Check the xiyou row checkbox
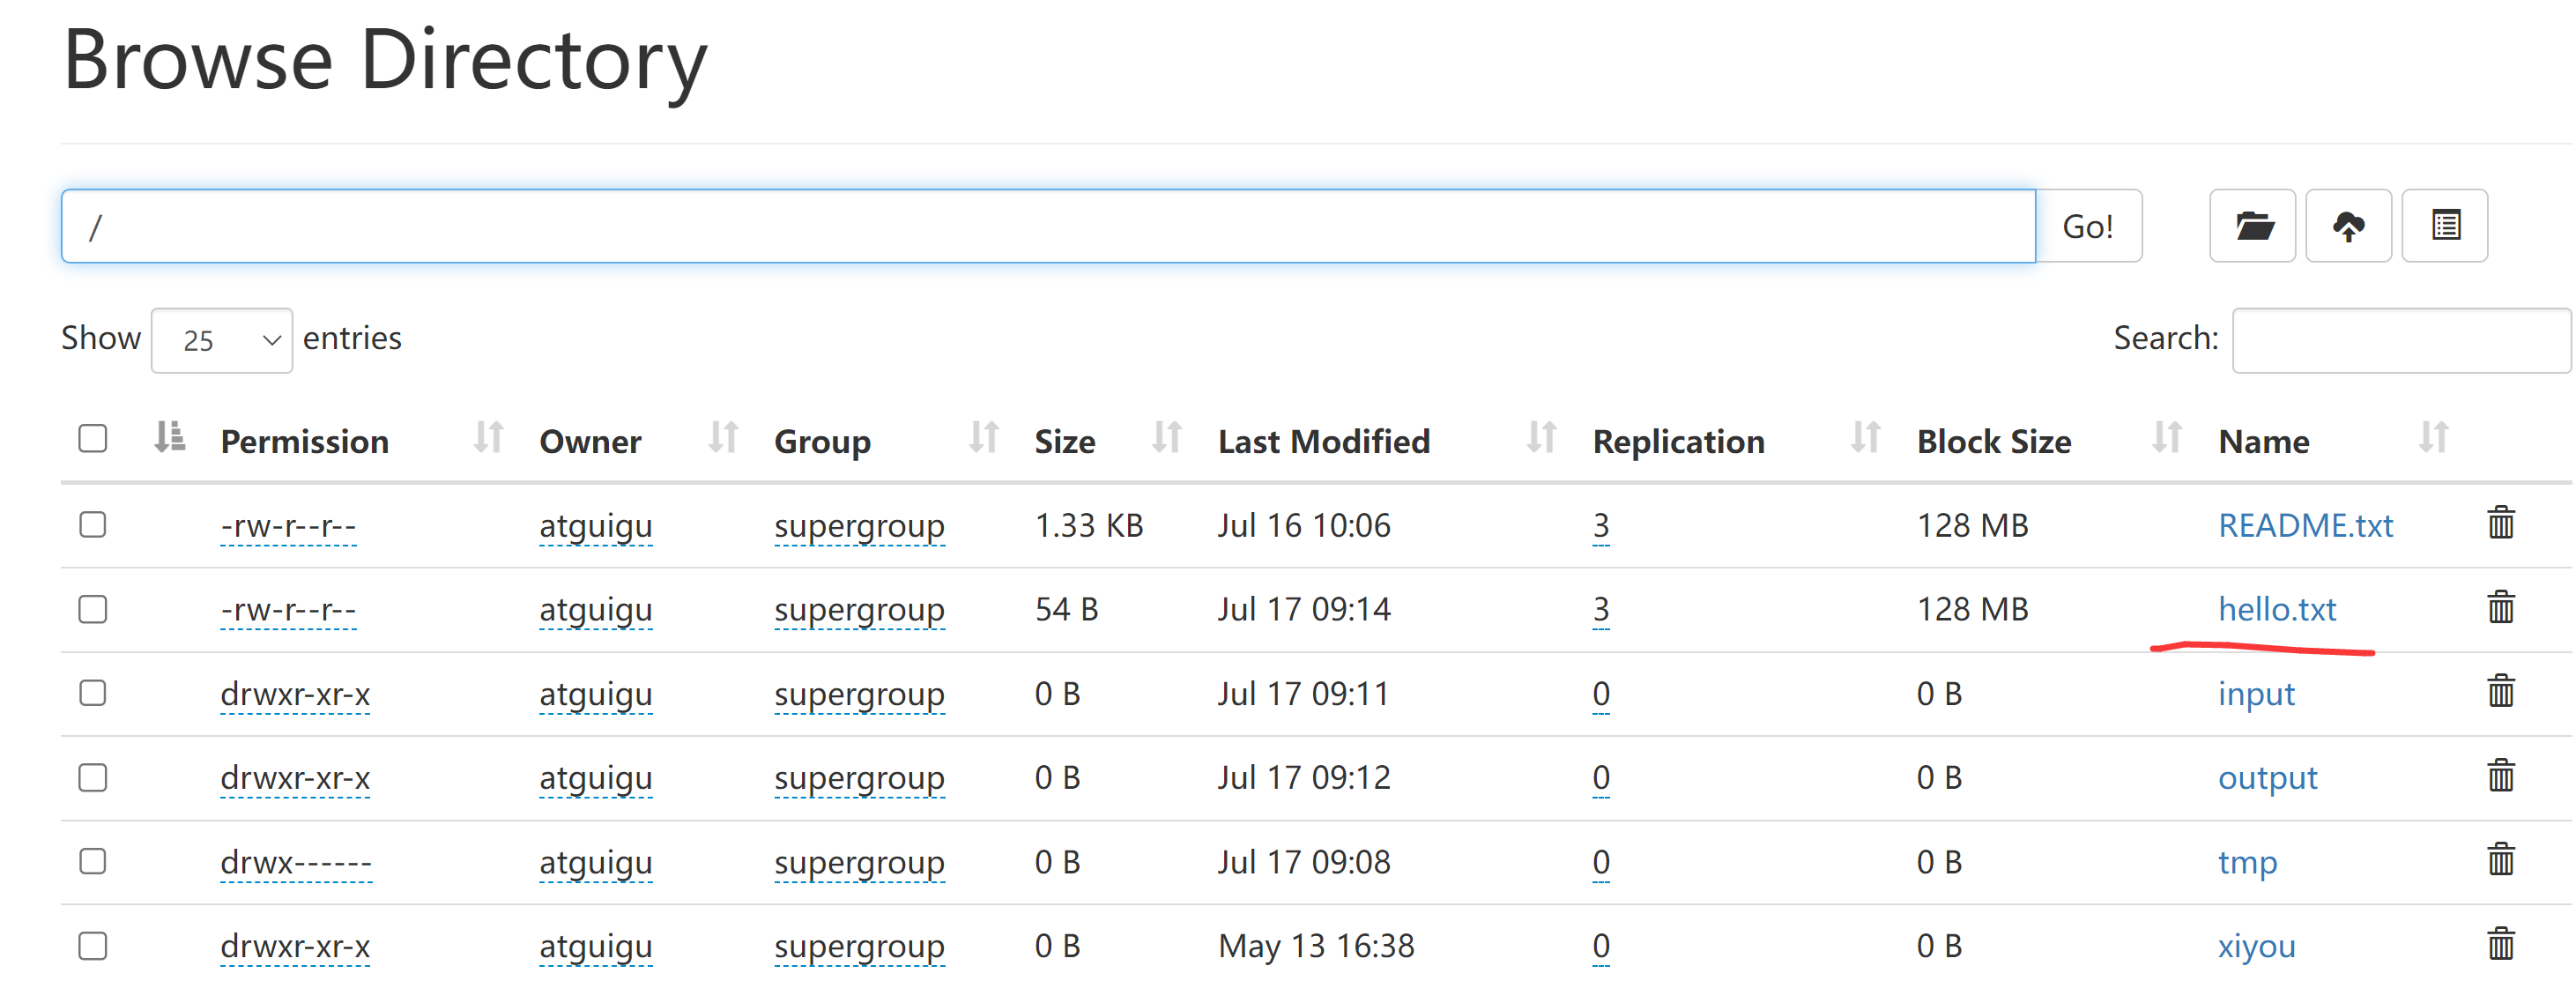The width and height of the screenshot is (2576, 1003). [93, 946]
